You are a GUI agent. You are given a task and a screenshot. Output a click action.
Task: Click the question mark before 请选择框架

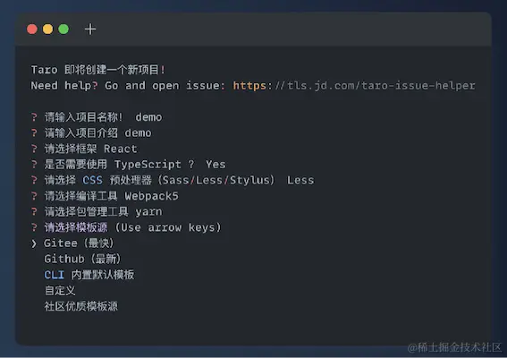pyautogui.click(x=34, y=149)
